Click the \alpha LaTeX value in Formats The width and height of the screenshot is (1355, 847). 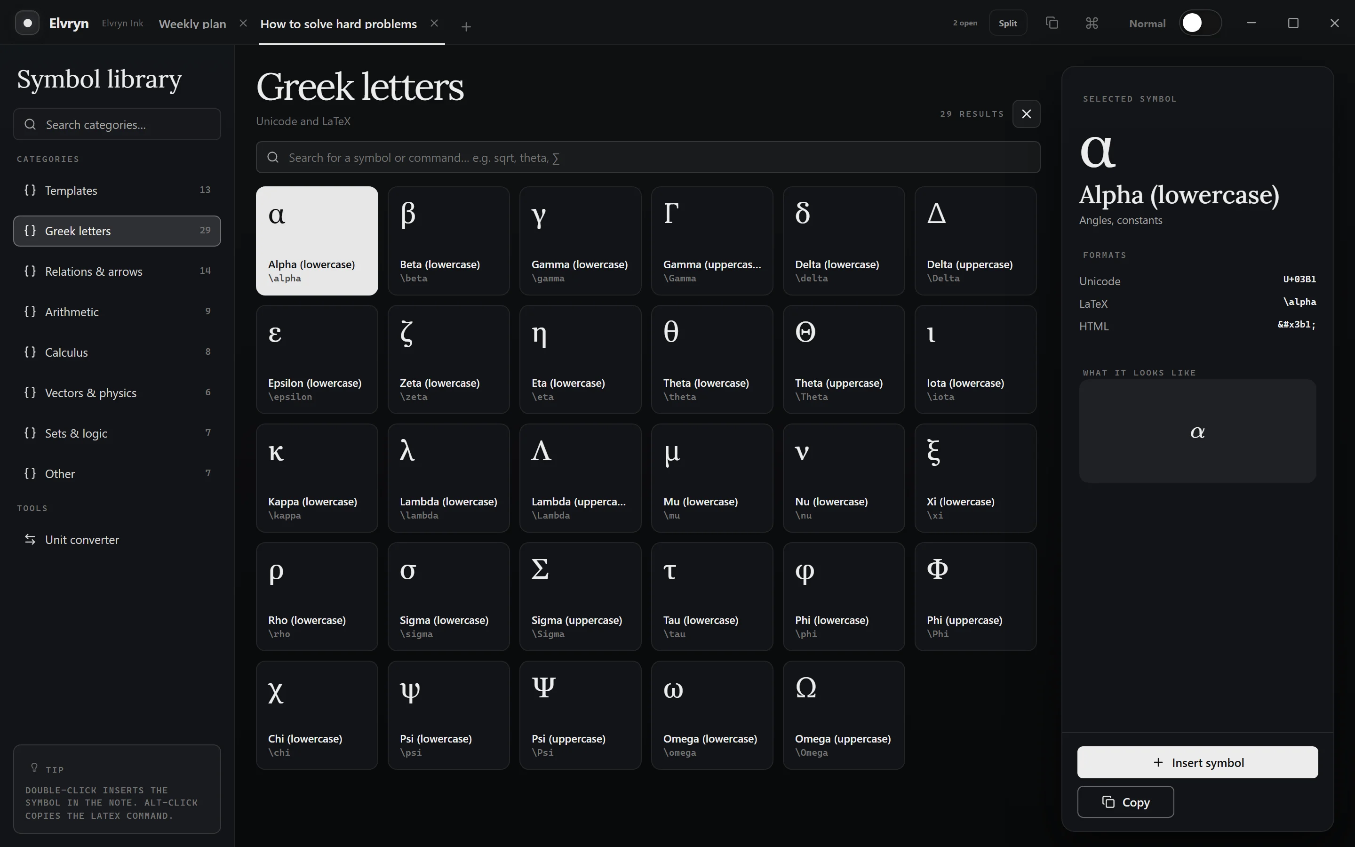[x=1299, y=302]
